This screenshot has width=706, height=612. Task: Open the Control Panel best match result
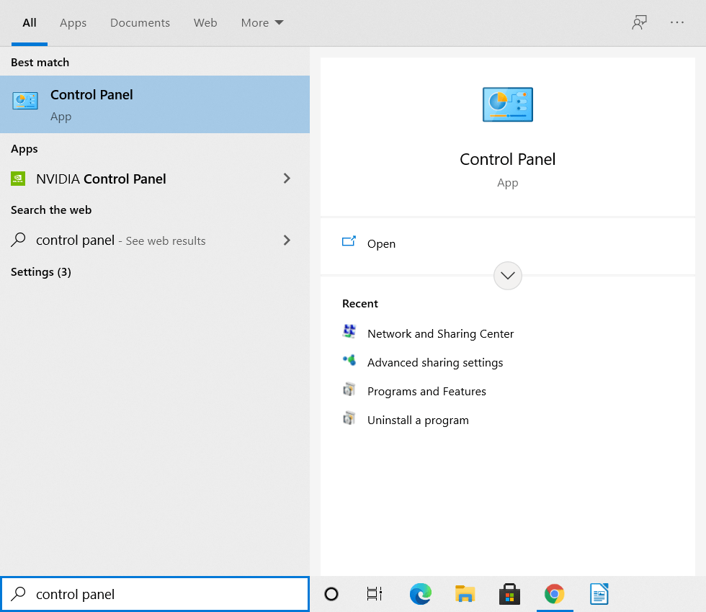point(155,104)
